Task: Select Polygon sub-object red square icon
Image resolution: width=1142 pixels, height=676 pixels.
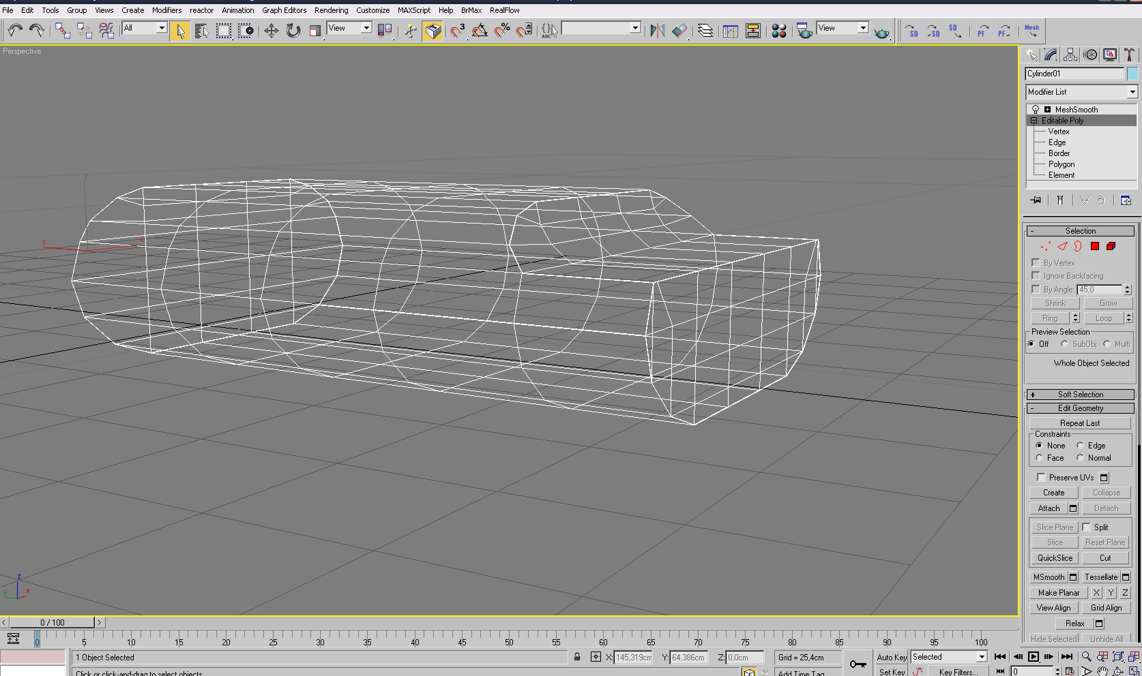Action: (1095, 246)
